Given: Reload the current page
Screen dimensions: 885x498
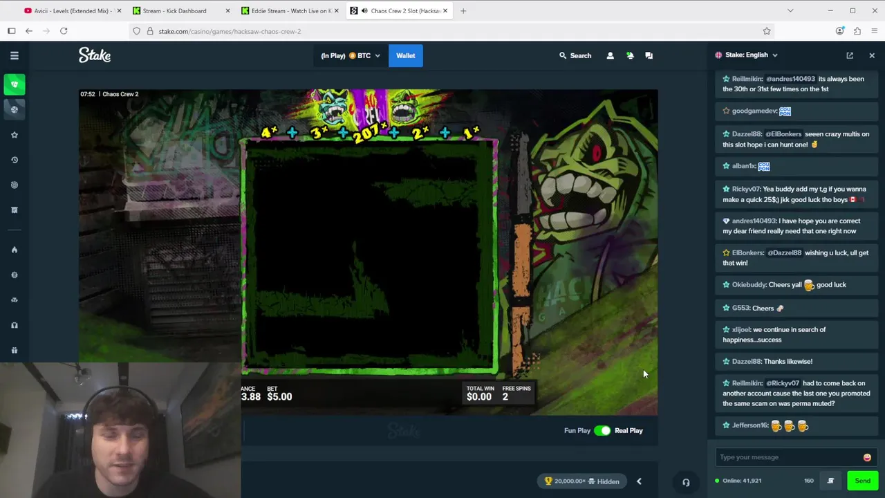Looking at the screenshot, I should [64, 31].
